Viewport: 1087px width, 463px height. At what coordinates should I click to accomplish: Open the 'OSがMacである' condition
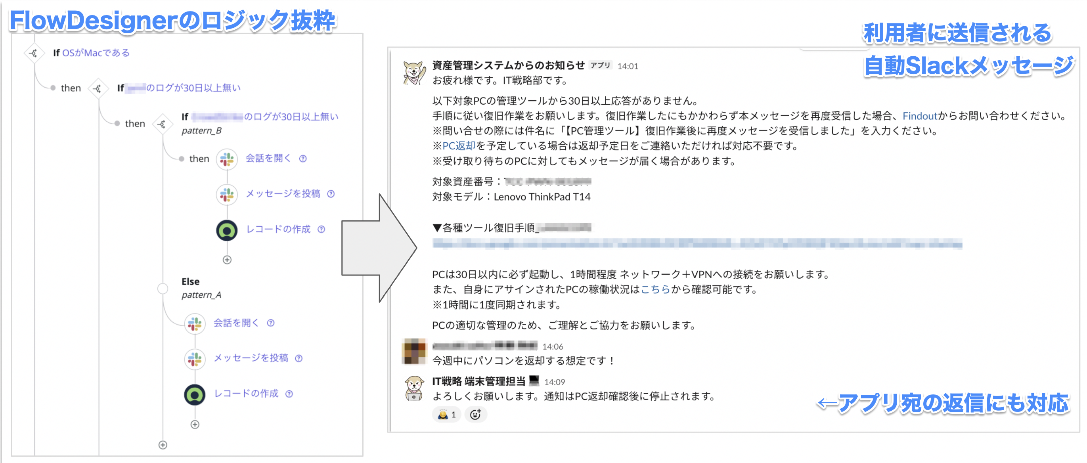(x=96, y=53)
